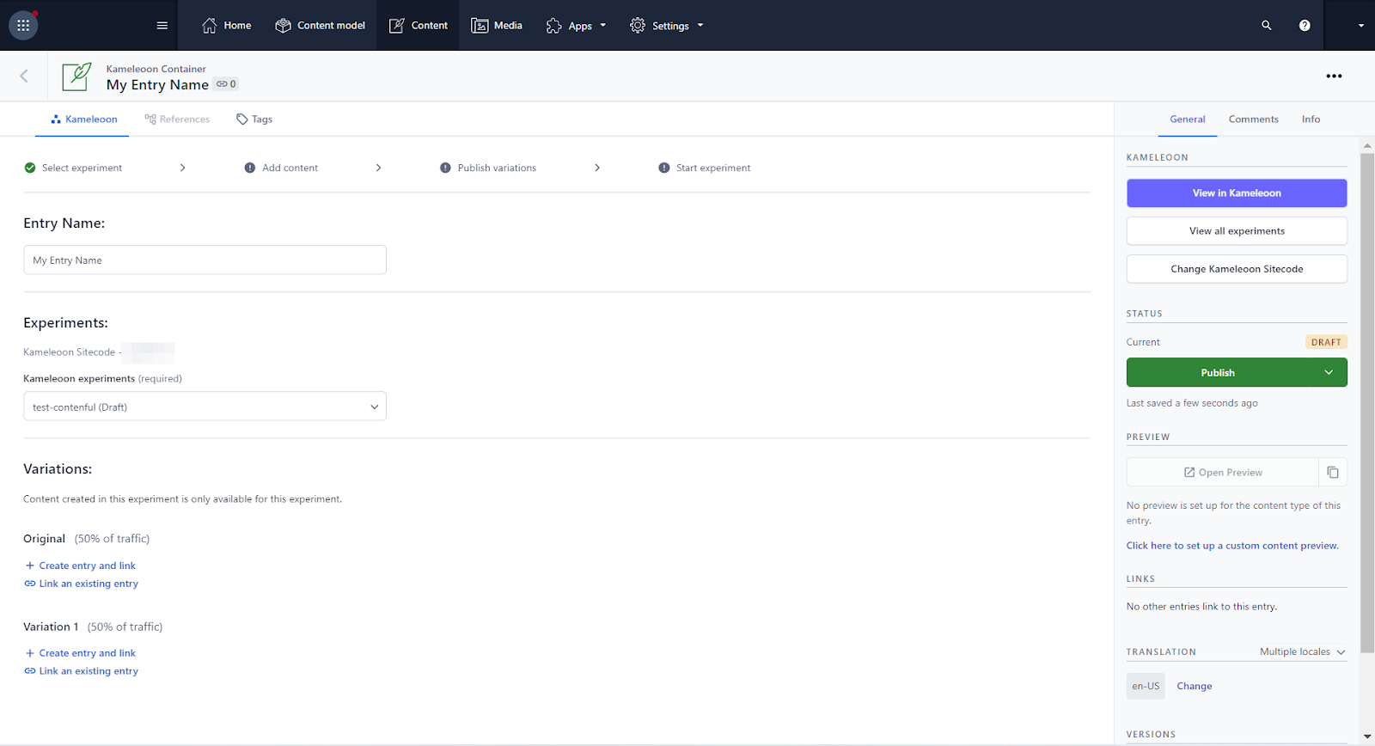The width and height of the screenshot is (1375, 746).
Task: Copy the preview URL icon
Action: point(1333,473)
